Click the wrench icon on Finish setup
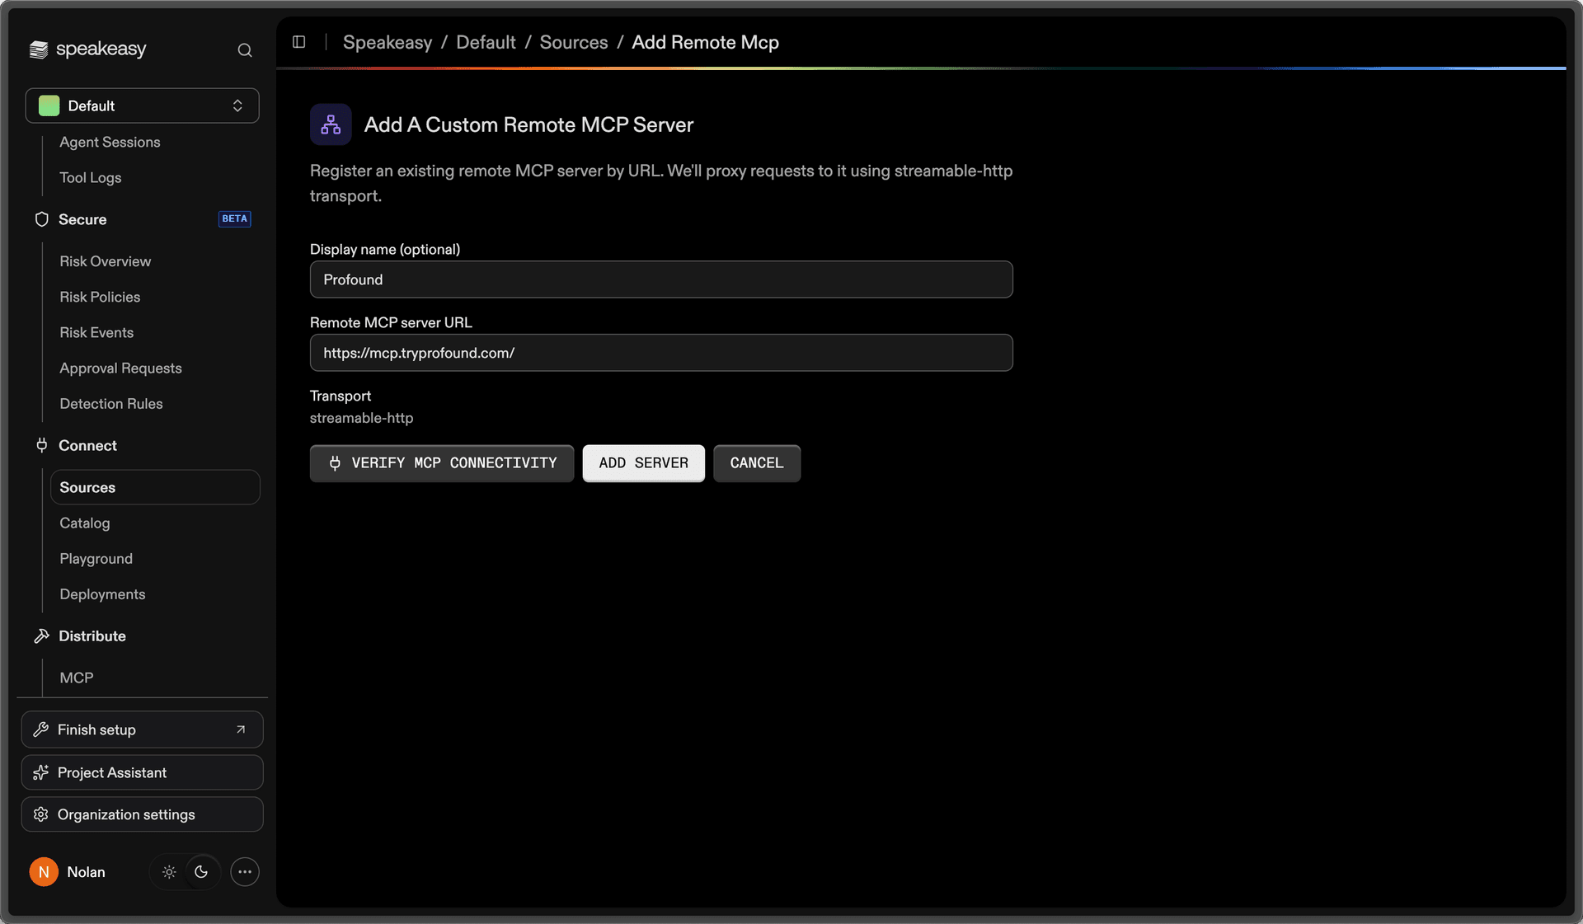Image resolution: width=1583 pixels, height=924 pixels. [40, 729]
